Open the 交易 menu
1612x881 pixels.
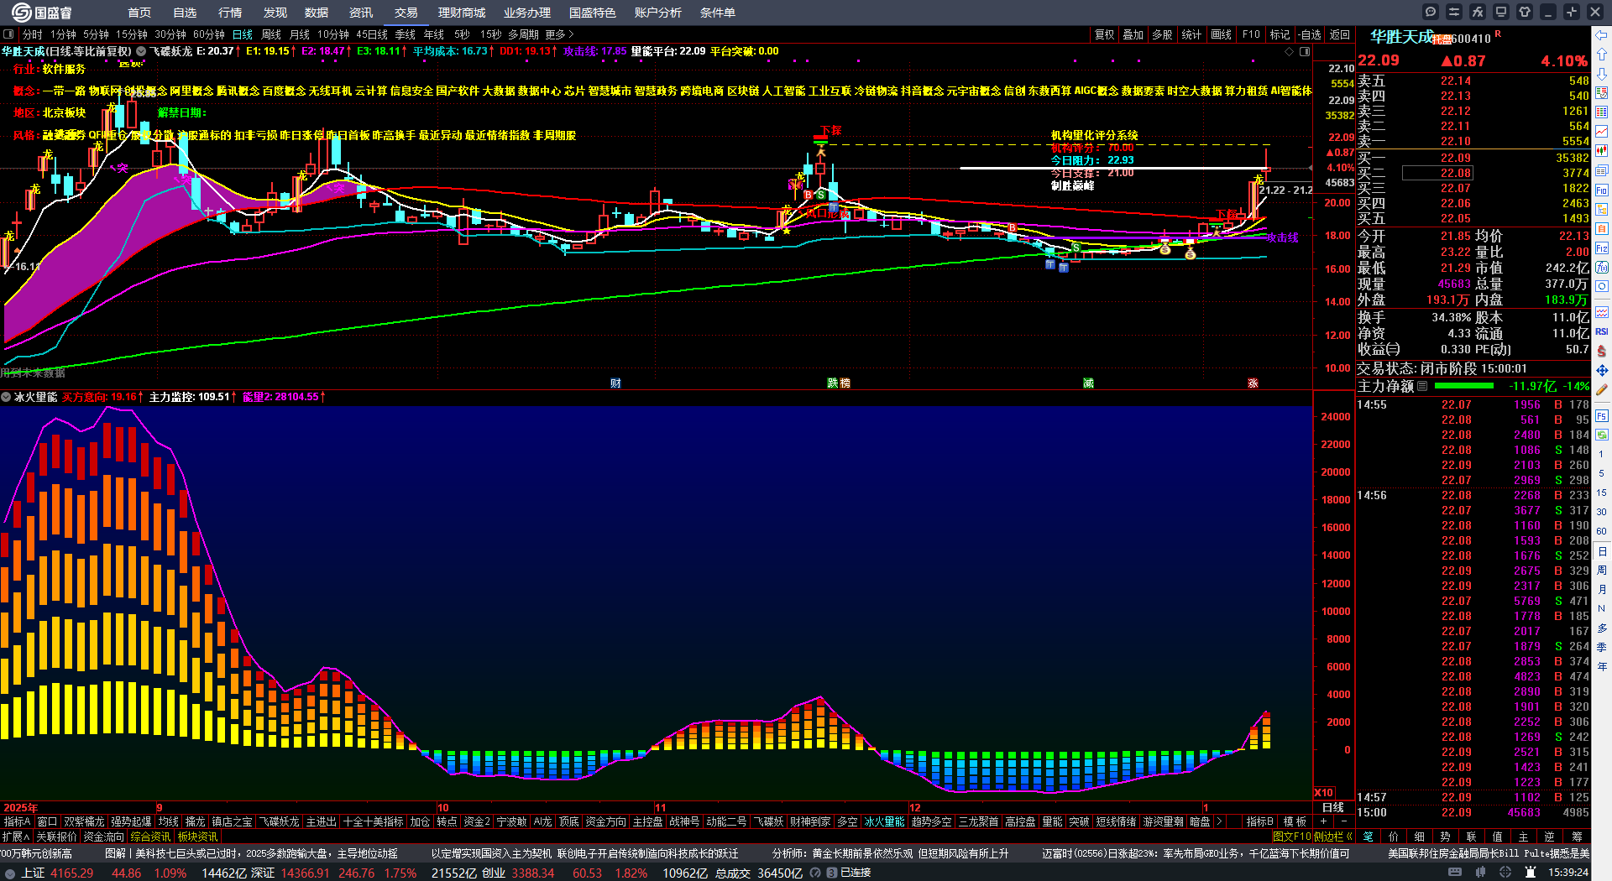(406, 13)
